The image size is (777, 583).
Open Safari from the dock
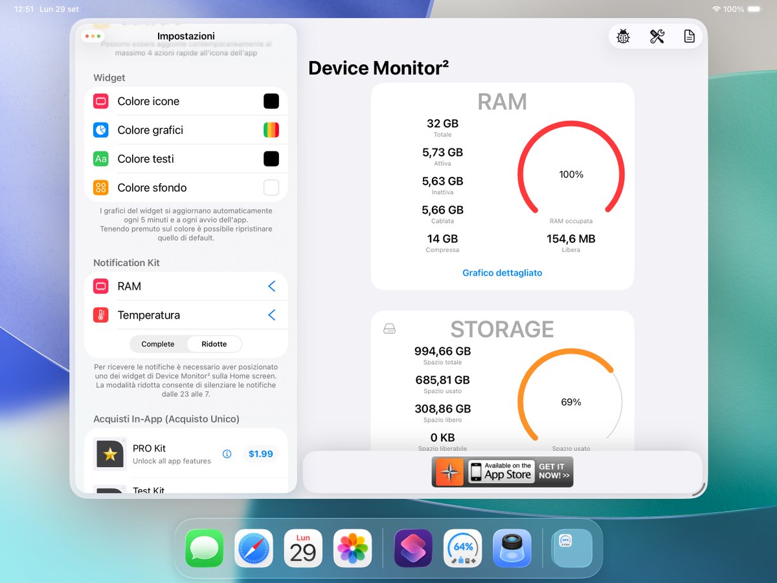[253, 549]
